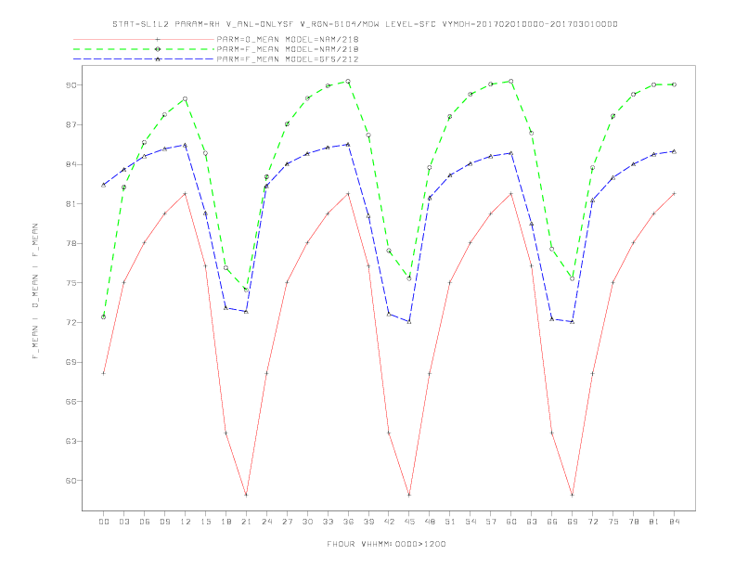The width and height of the screenshot is (735, 568).
Task: Click y-axis tick label 75
Action: (71, 283)
